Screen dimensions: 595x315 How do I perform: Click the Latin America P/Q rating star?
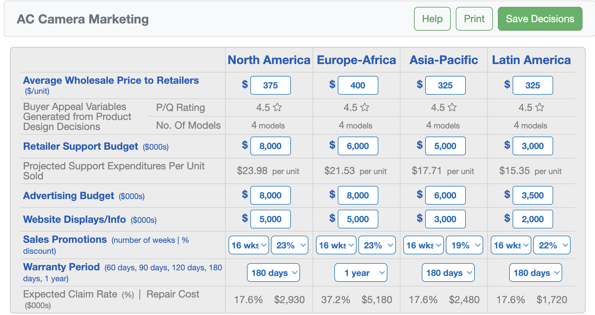click(x=539, y=107)
